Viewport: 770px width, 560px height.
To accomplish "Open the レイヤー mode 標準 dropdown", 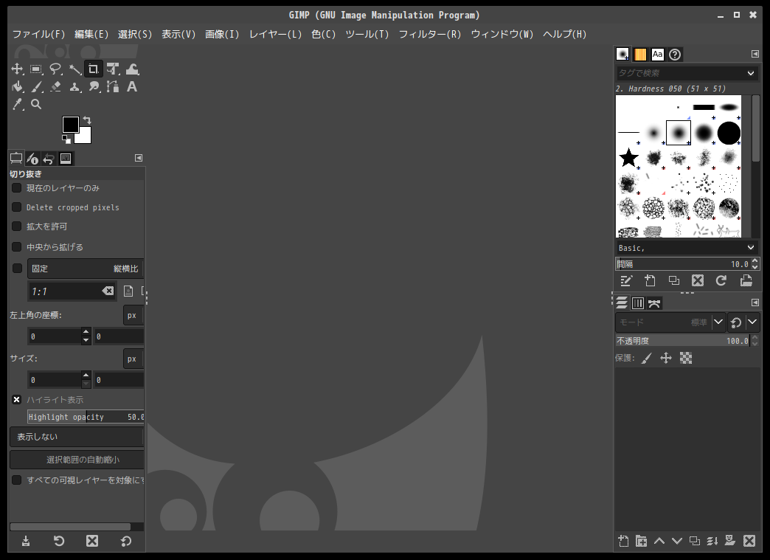I will (x=670, y=322).
